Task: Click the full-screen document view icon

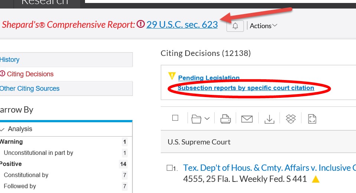Action: point(312,119)
